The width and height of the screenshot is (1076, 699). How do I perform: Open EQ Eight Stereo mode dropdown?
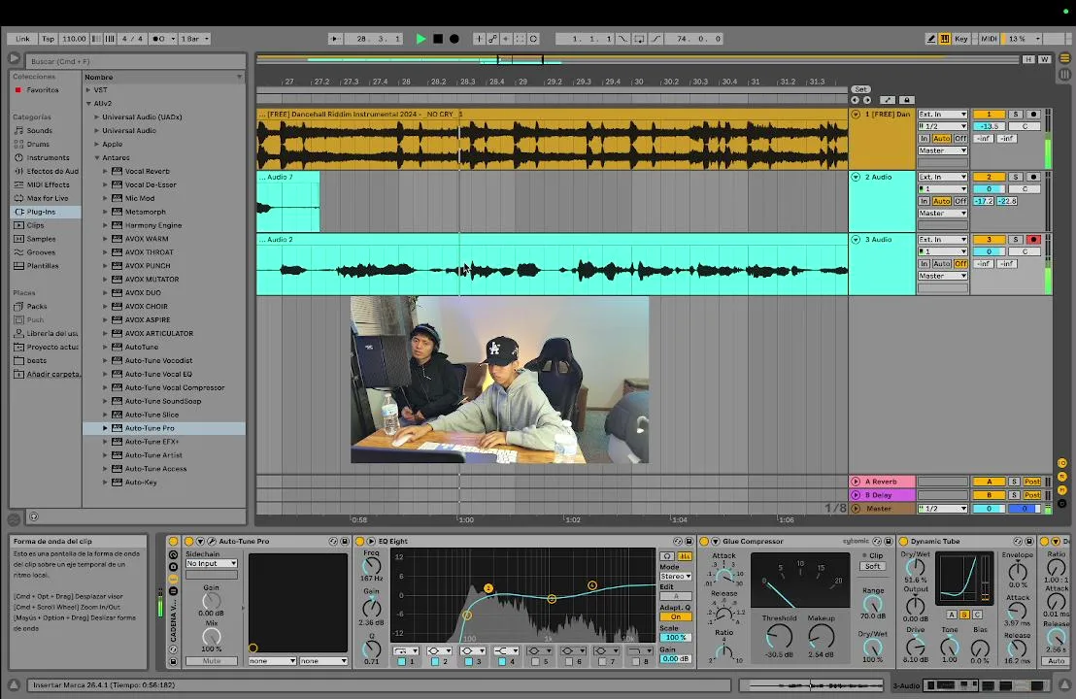(x=675, y=577)
